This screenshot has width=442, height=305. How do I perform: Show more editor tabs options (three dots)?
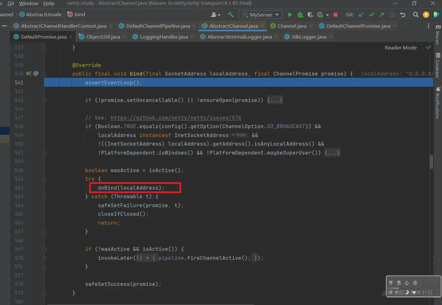pyautogui.click(x=429, y=26)
